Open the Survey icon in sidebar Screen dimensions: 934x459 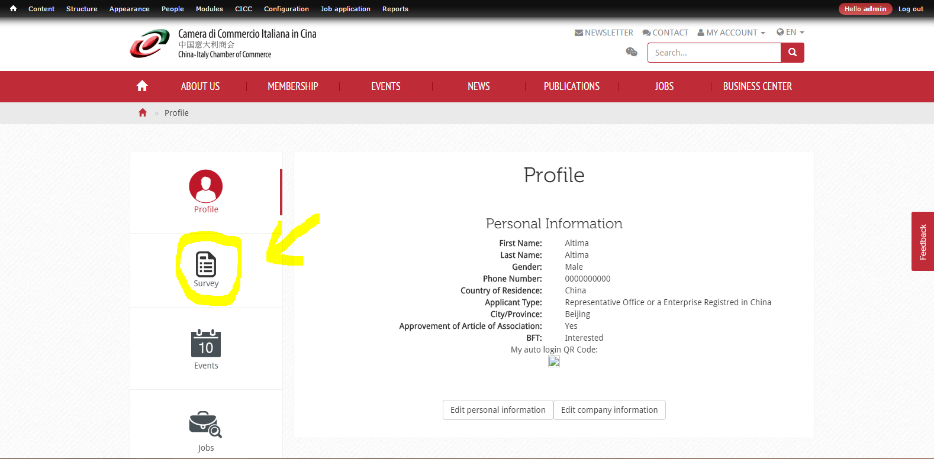coord(206,264)
